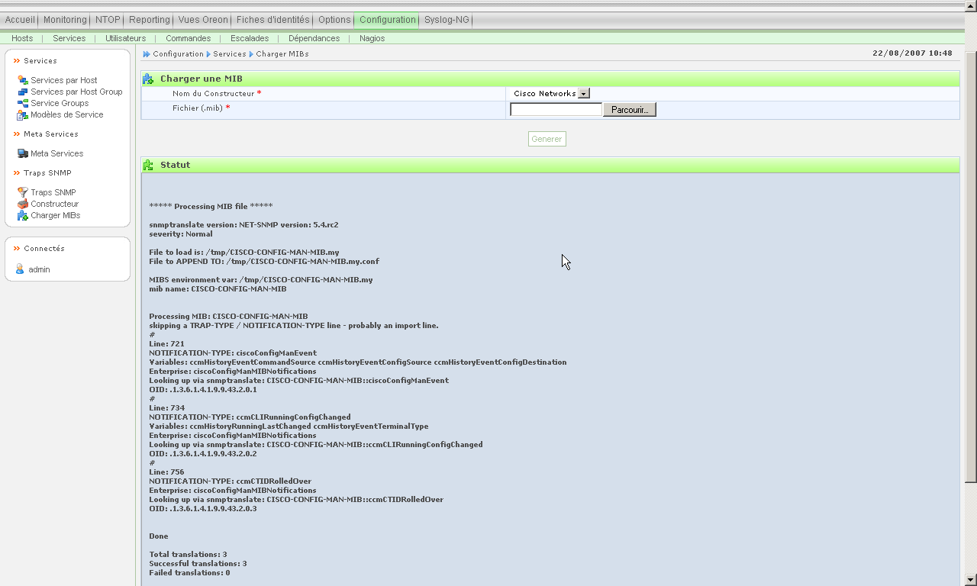Viewport: 977px width, 586px height.
Task: Click Charger MIBs in the breadcrumb
Action: tap(282, 54)
